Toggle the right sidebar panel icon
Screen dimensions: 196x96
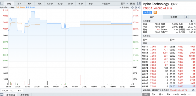click(139, 3)
